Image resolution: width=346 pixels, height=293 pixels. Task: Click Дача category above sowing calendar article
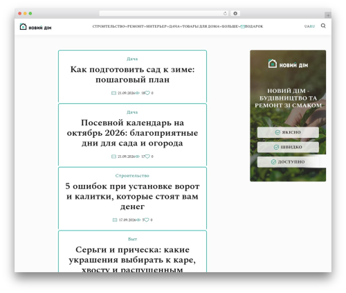pyautogui.click(x=132, y=112)
